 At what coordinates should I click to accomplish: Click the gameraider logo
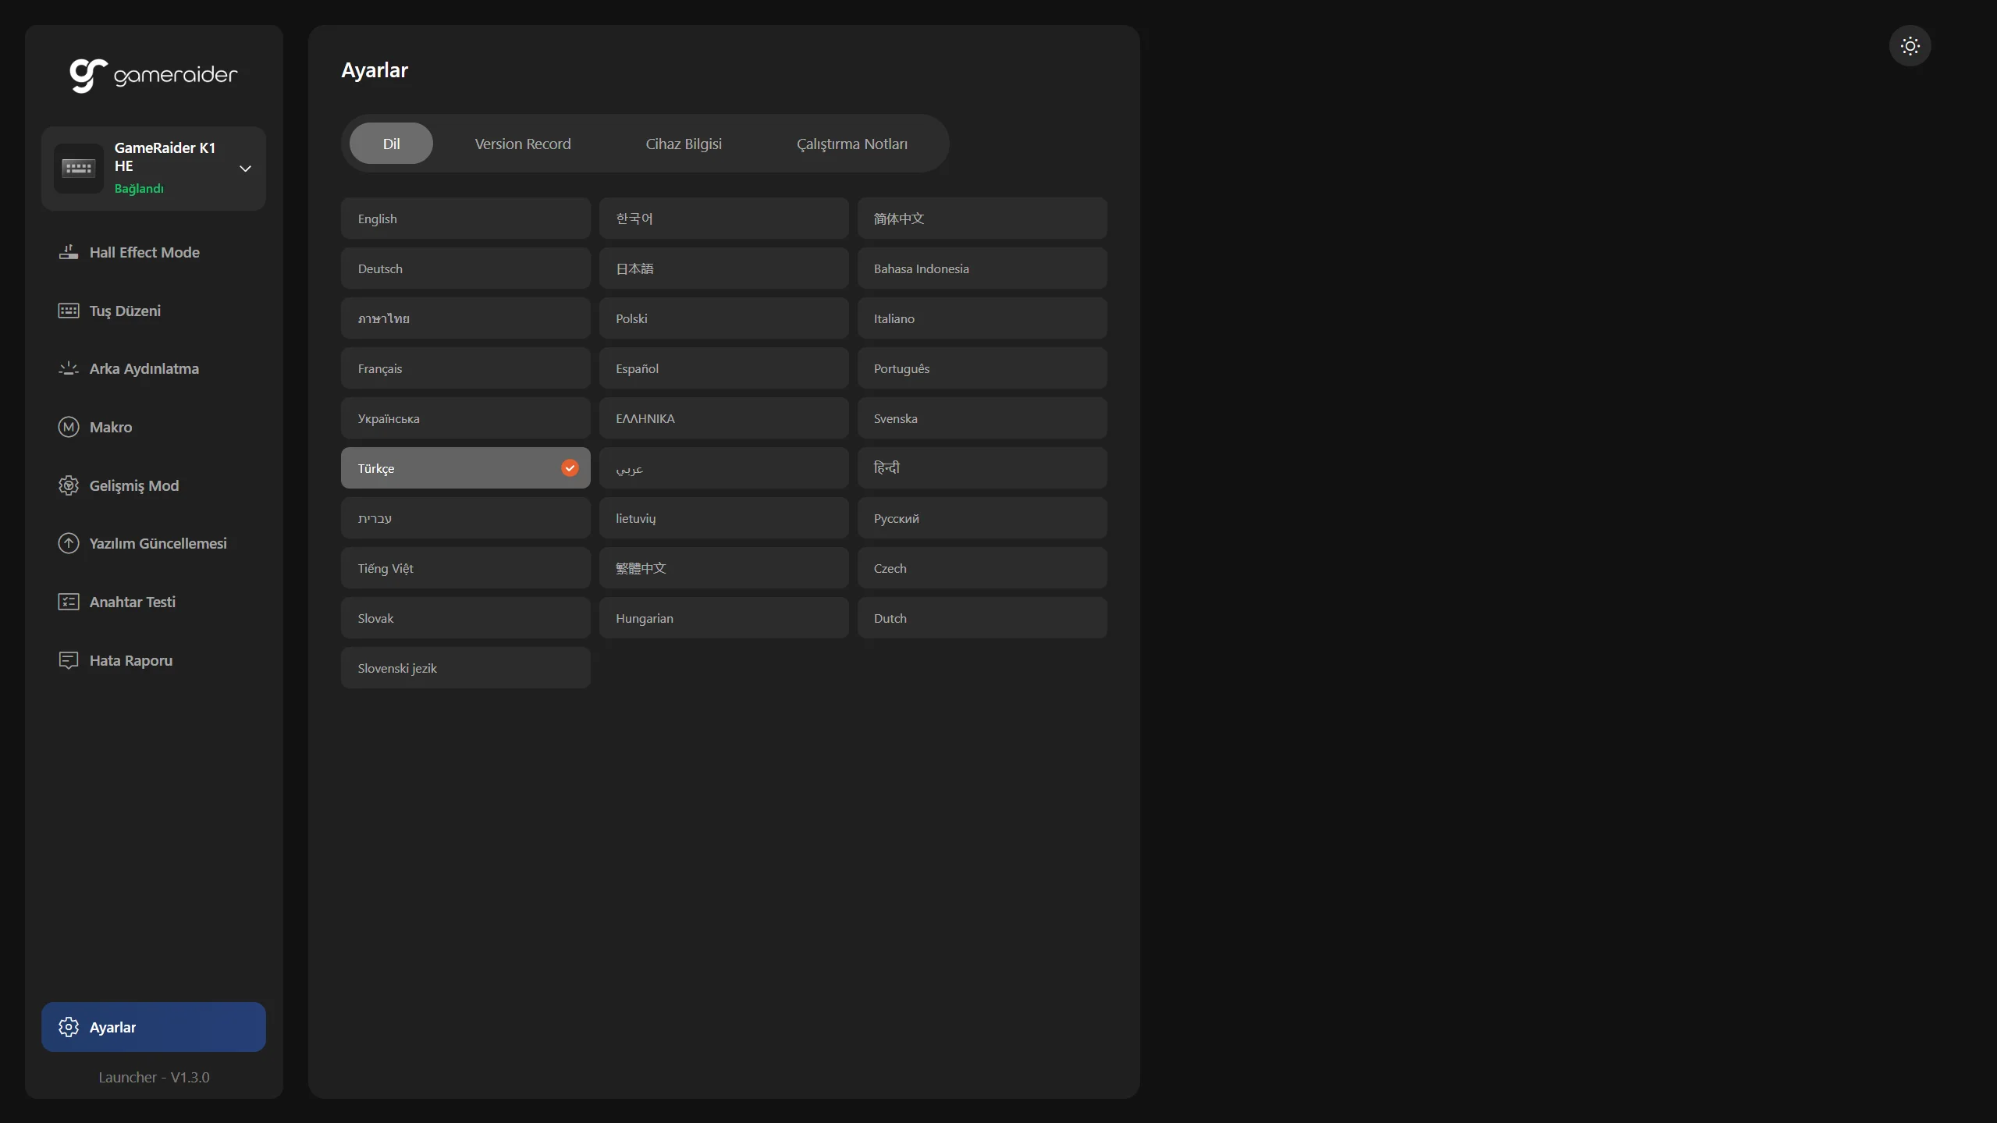pyautogui.click(x=154, y=75)
